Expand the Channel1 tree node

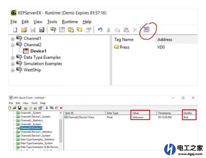[x=13, y=39]
